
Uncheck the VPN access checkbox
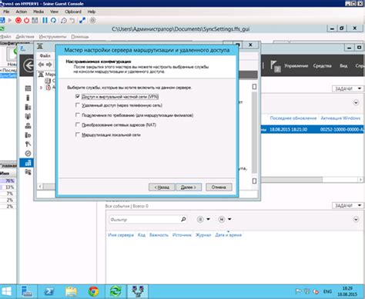pos(78,96)
